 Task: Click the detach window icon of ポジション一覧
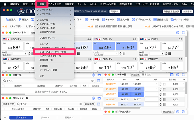[x=99, y=98]
